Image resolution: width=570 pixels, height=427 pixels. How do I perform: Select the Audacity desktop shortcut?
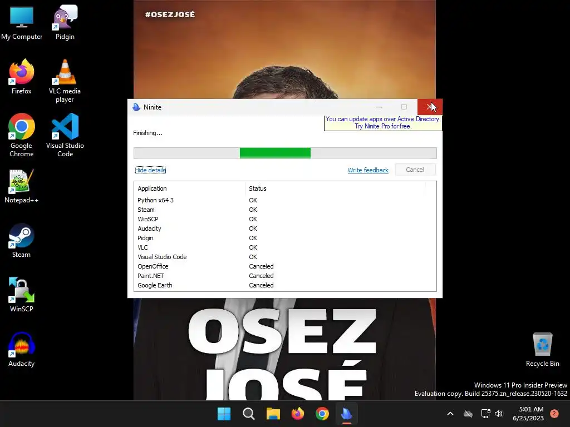coord(22,350)
